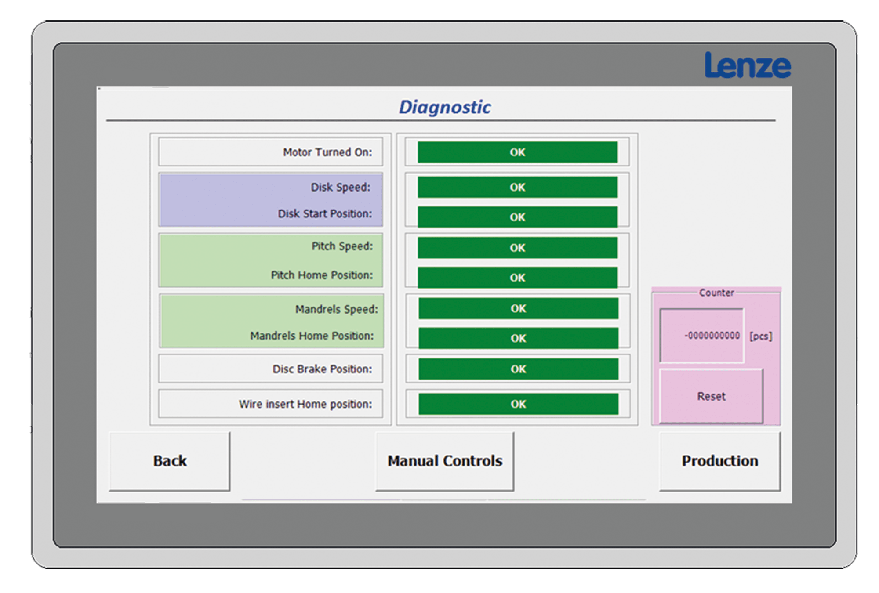
Task: Open the Manual Controls screen
Action: tap(445, 461)
